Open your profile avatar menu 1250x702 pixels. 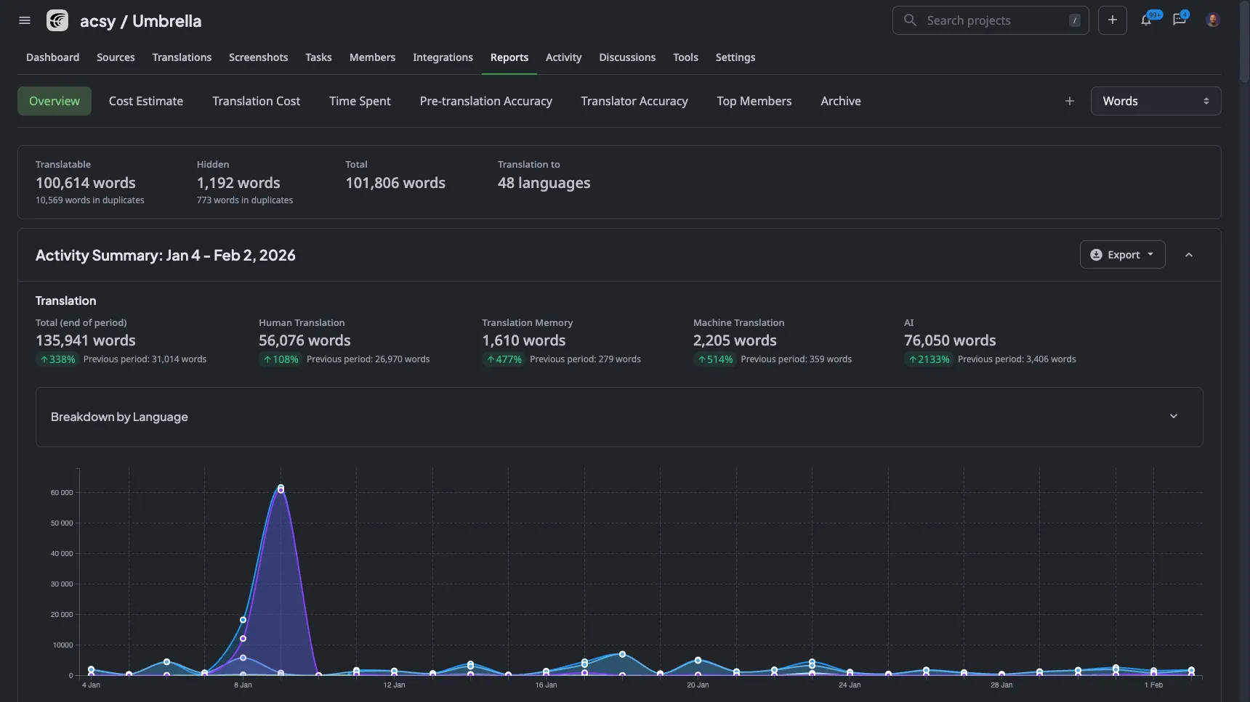(1212, 20)
